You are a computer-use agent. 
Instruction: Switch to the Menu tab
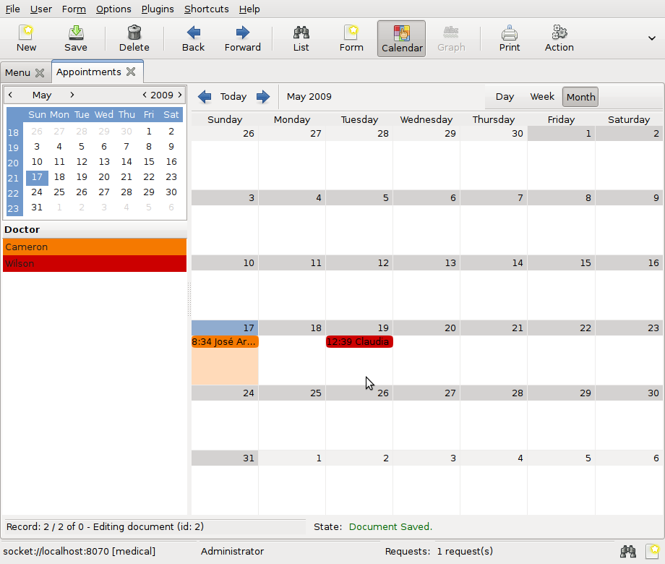(18, 72)
